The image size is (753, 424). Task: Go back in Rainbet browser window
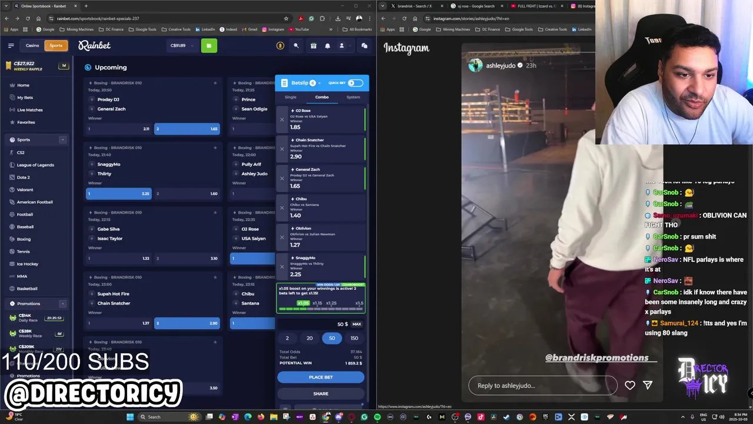coord(6,18)
